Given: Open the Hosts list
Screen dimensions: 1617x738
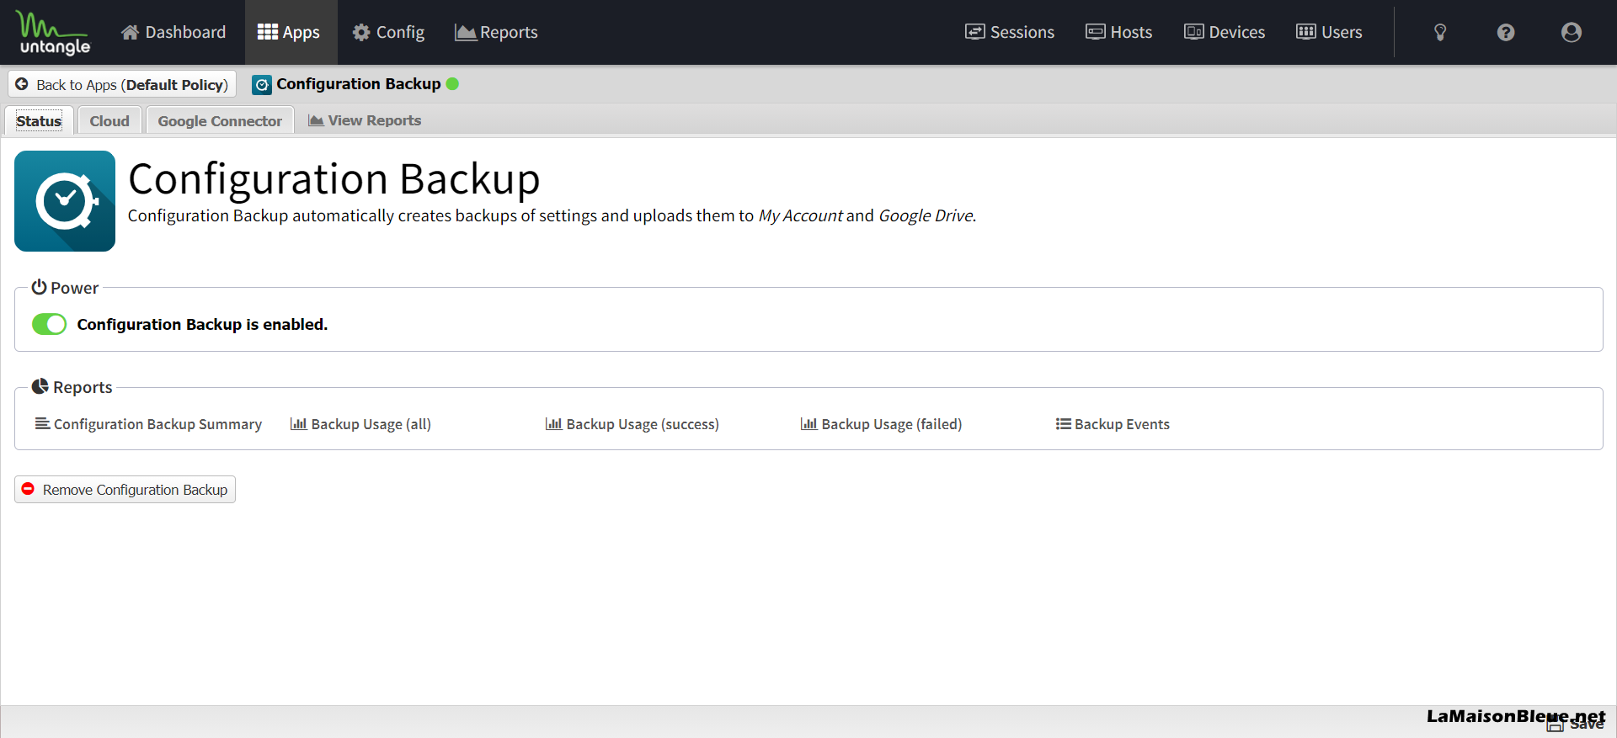Looking at the screenshot, I should pyautogui.click(x=1119, y=32).
